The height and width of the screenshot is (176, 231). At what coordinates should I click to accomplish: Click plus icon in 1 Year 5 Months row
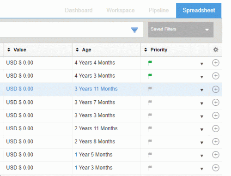tap(216, 155)
